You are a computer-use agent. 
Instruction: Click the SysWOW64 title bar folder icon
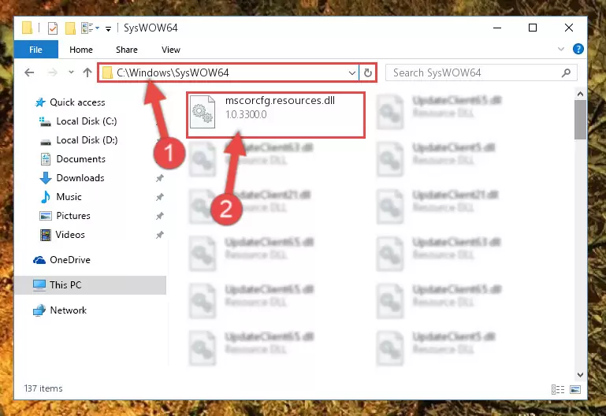click(27, 28)
